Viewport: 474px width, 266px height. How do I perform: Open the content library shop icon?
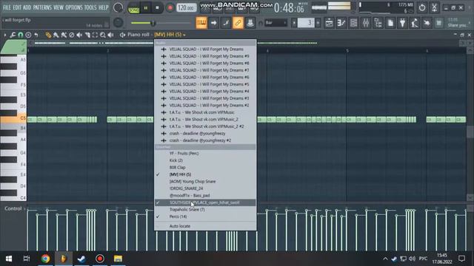point(438,23)
